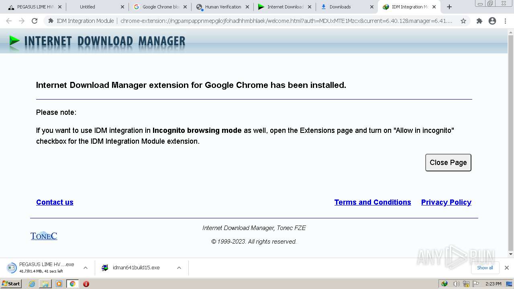Click the red Opera-style taskbar icon
The height and width of the screenshot is (289, 514).
86,284
